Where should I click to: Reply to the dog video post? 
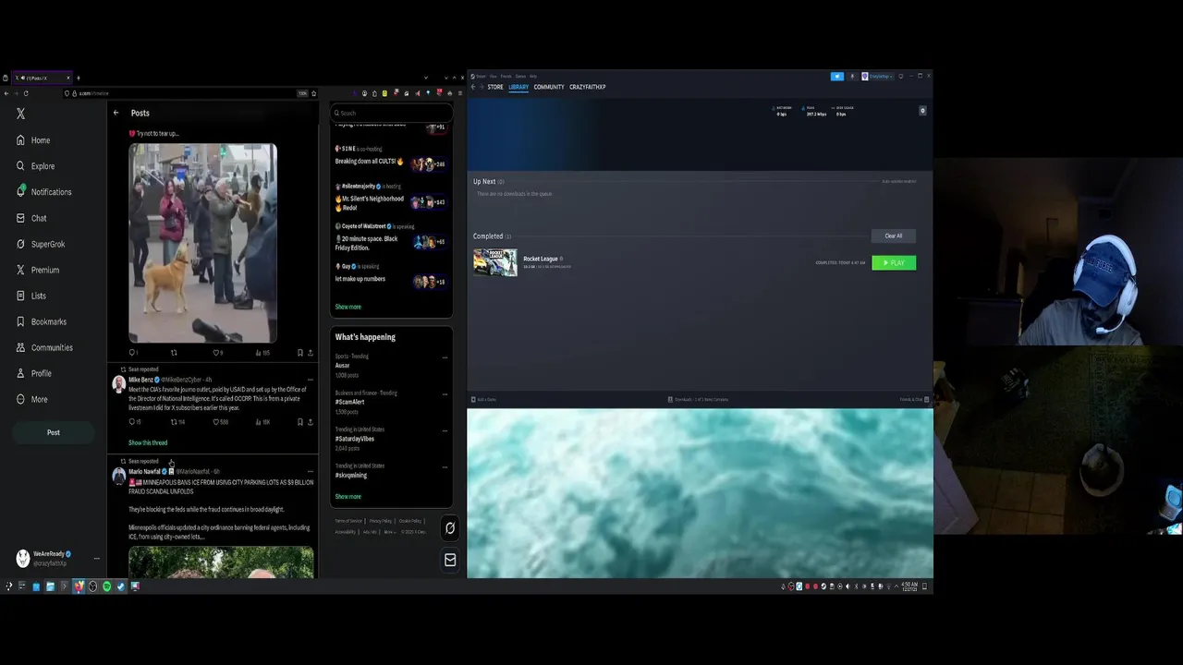(x=132, y=353)
